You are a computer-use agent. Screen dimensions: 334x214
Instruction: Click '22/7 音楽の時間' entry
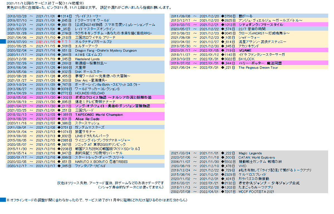252,29
